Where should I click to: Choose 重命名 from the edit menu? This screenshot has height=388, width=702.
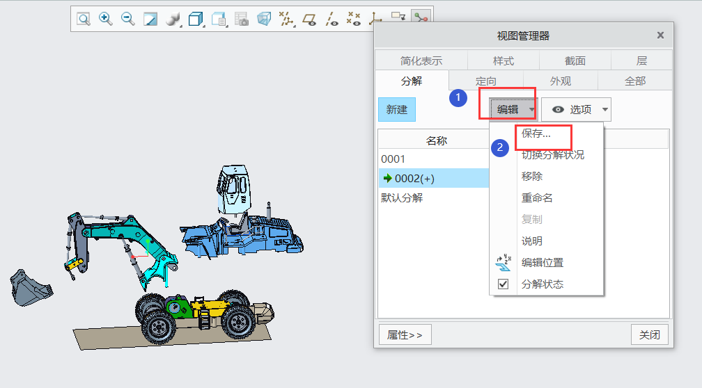click(x=537, y=197)
